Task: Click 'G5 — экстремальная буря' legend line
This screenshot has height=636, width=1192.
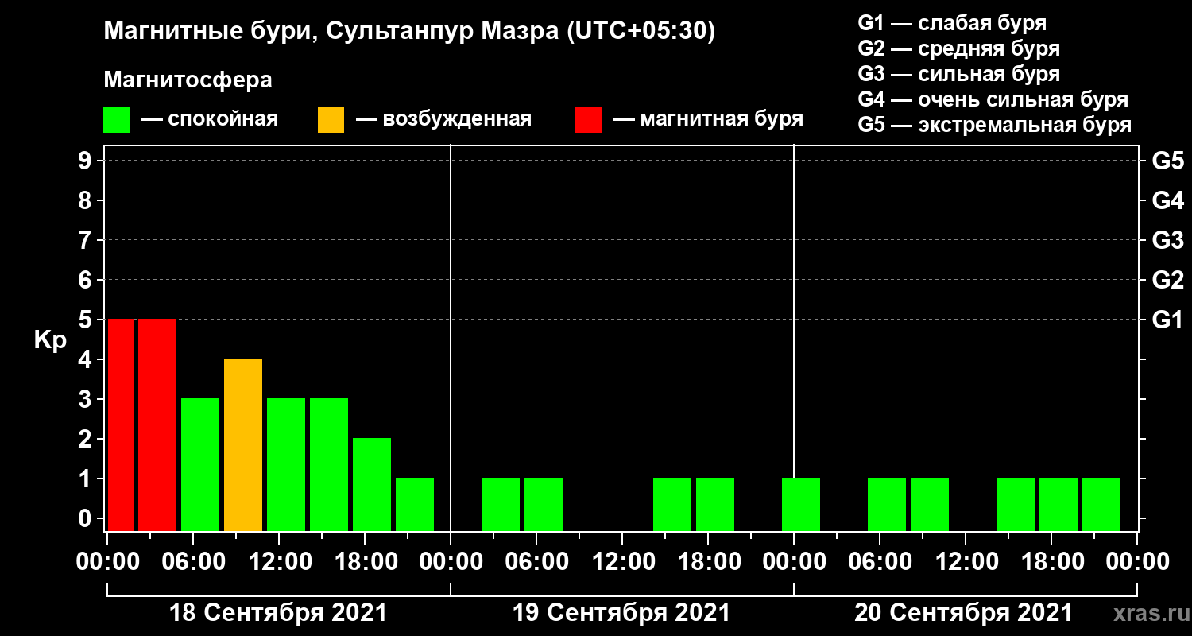Action: (995, 125)
